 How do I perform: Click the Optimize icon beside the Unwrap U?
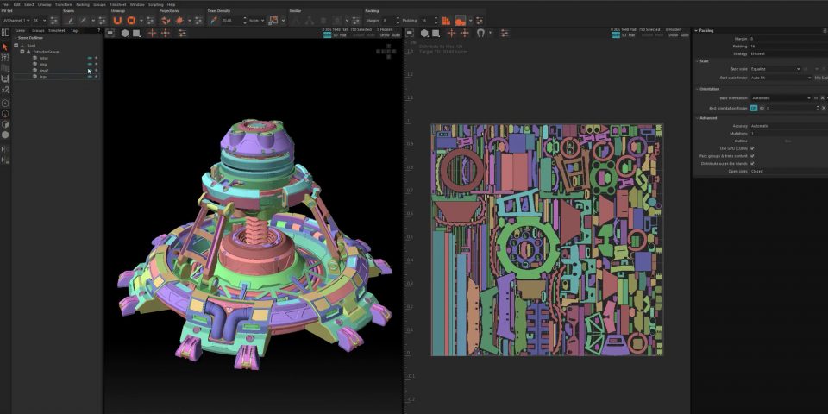click(132, 20)
